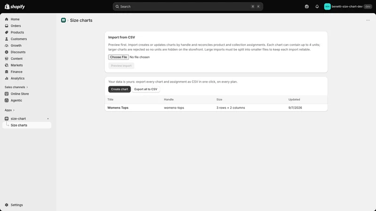Click 'womens-tops' handle cell
Viewport: 376px width, 211px height.
tap(174, 108)
